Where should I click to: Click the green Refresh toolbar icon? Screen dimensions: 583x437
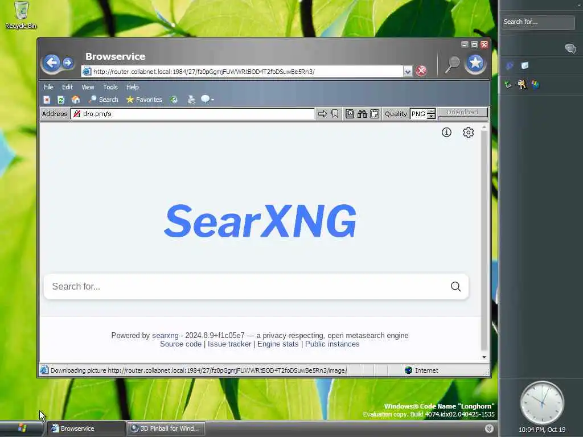pyautogui.click(x=61, y=100)
